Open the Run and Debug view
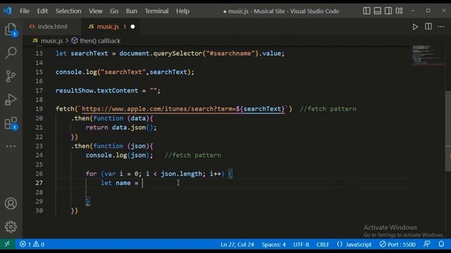 click(x=11, y=100)
